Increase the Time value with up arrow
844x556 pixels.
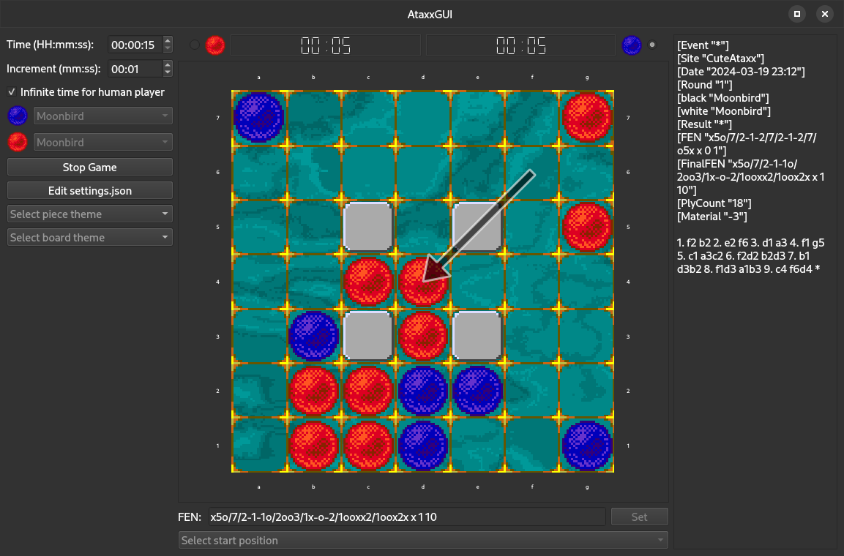point(168,40)
